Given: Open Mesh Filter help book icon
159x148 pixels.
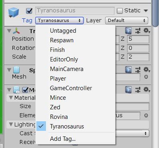Looking at the screenshot, I should 128,70.
